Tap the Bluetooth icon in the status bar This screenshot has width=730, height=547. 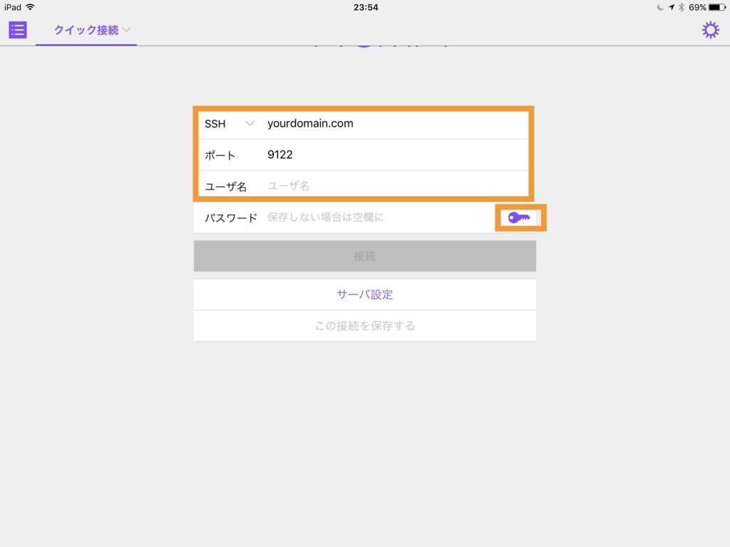(x=680, y=9)
